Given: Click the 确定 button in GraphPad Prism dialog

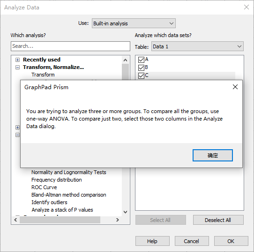Looking at the screenshot, I should (x=213, y=155).
